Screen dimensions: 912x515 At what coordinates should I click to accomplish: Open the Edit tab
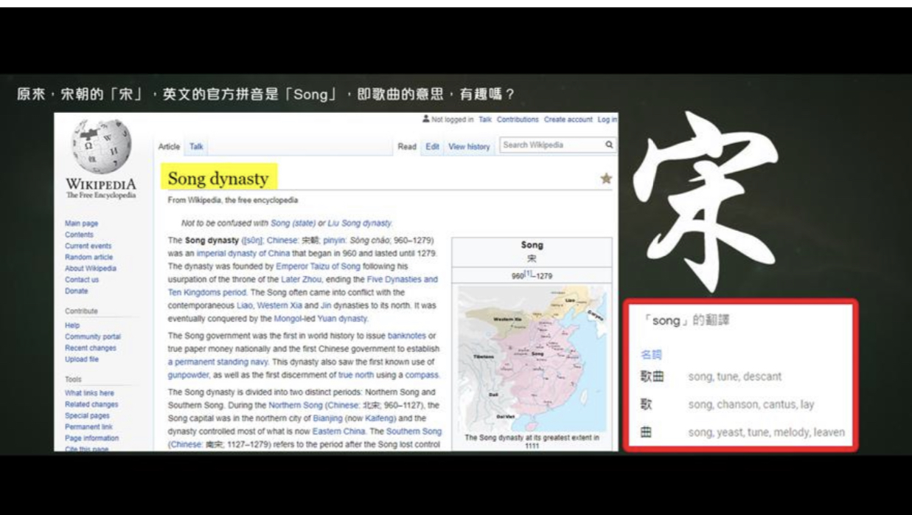tap(433, 147)
